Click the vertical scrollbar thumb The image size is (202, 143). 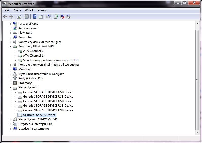click(x=197, y=80)
